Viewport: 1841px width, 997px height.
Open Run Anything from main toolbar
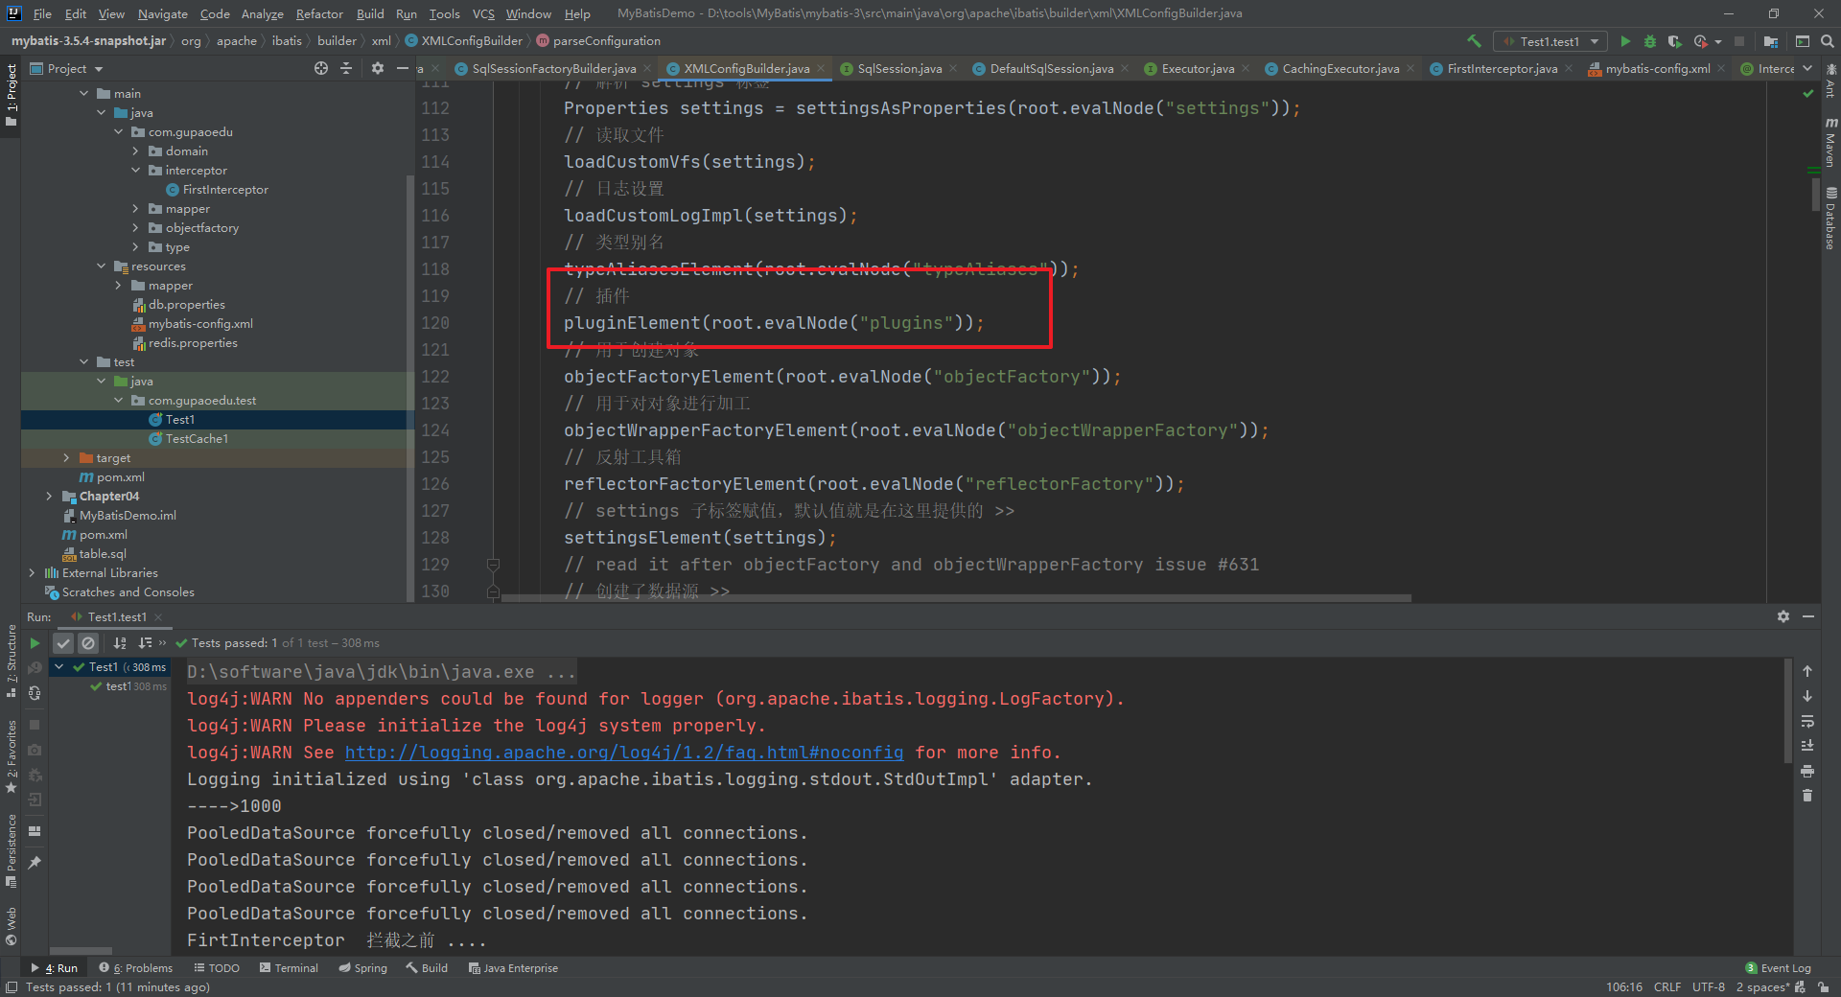pyautogui.click(x=1803, y=41)
